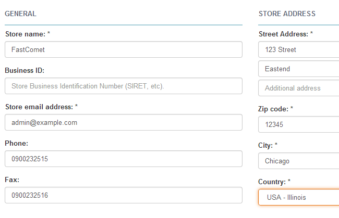This screenshot has height=218, width=339.
Task: Click the Country label
Action: 273,182
